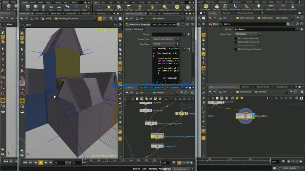Add a GI Light from shelf
The height and width of the screenshot is (171, 305).
pos(225,7)
